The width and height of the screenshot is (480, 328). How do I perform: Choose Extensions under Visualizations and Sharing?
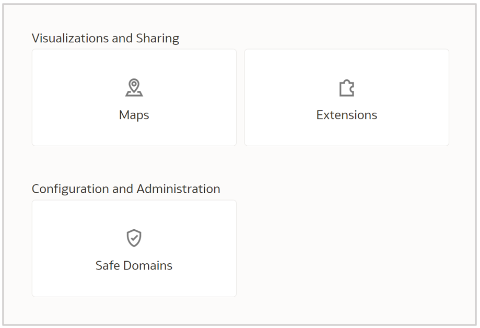tap(346, 98)
